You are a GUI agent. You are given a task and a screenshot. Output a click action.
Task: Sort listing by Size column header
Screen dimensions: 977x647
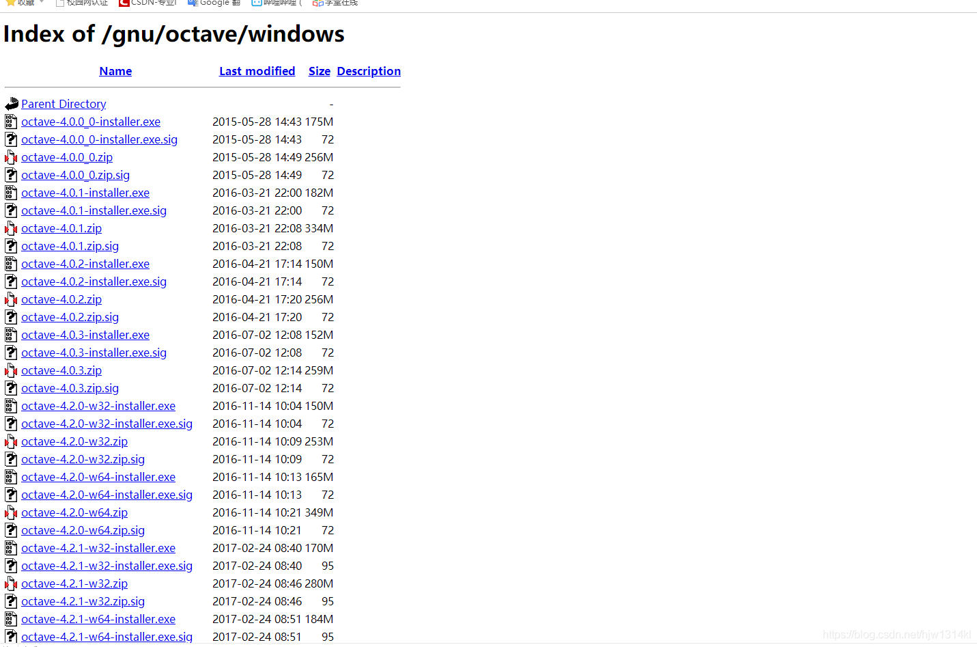(x=320, y=71)
